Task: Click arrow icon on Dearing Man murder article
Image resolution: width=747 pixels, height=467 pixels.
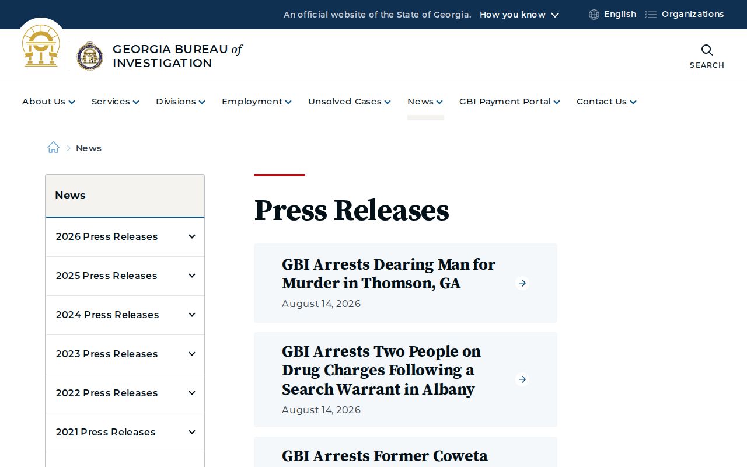Action: pos(522,283)
